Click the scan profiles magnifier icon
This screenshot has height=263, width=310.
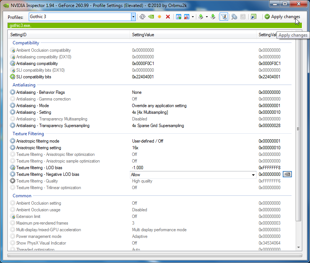click(234, 17)
